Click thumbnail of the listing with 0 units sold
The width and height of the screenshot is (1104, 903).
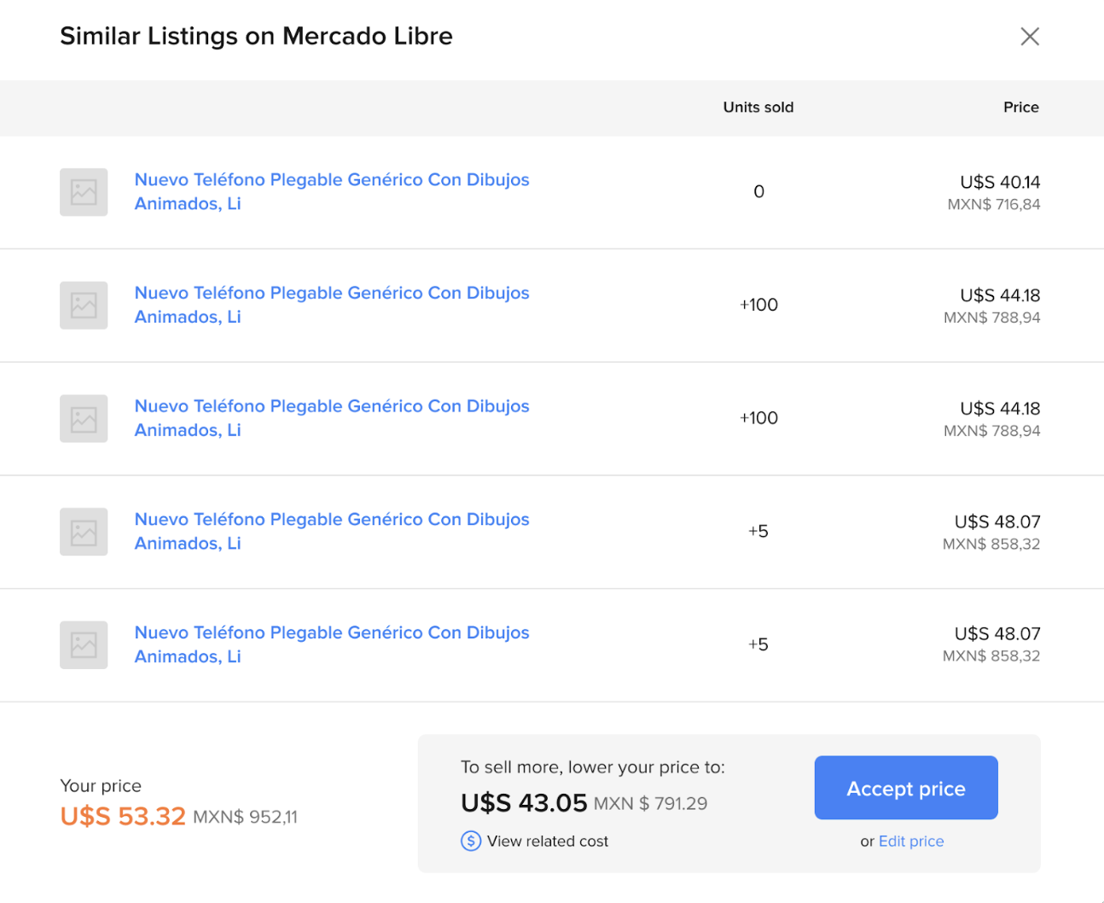pos(84,192)
